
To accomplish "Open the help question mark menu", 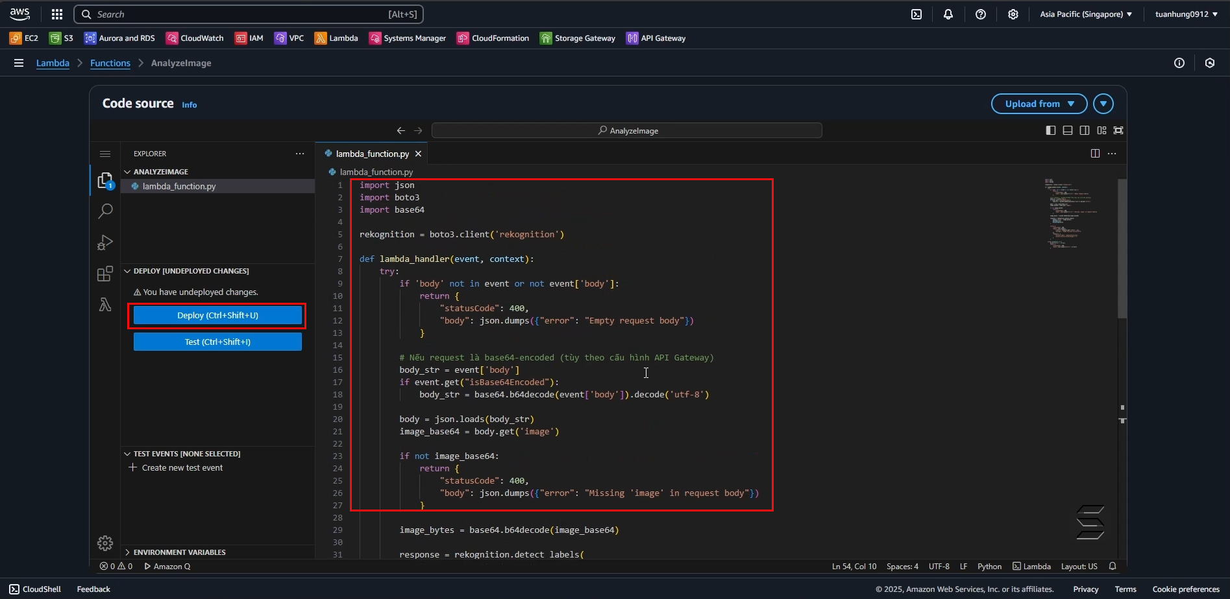I will click(x=981, y=14).
